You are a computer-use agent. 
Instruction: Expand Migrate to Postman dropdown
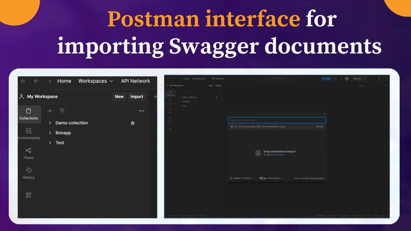[x=242, y=178]
